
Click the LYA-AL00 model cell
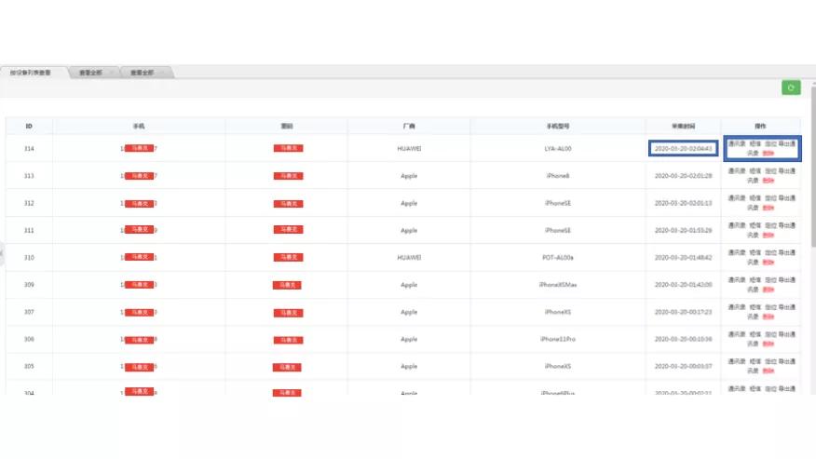[x=558, y=148]
